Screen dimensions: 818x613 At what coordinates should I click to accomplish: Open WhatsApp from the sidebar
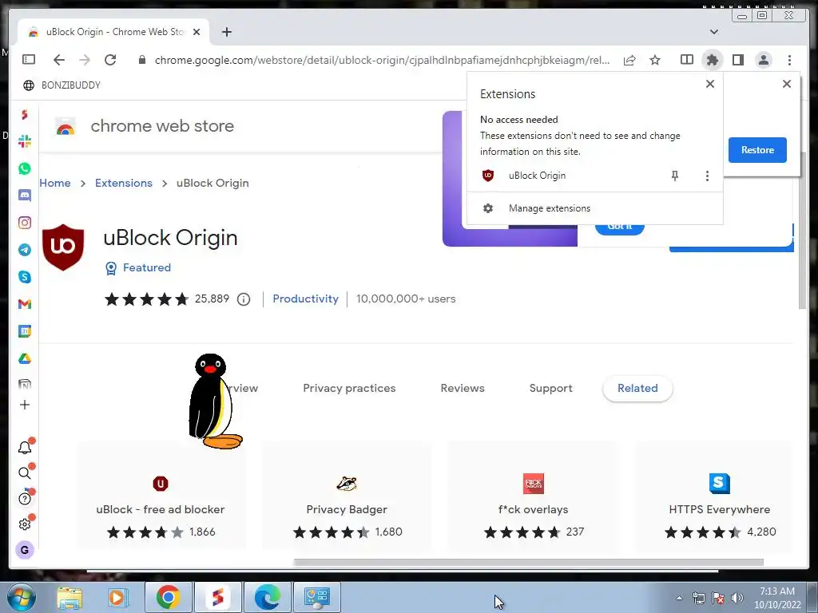pos(25,168)
